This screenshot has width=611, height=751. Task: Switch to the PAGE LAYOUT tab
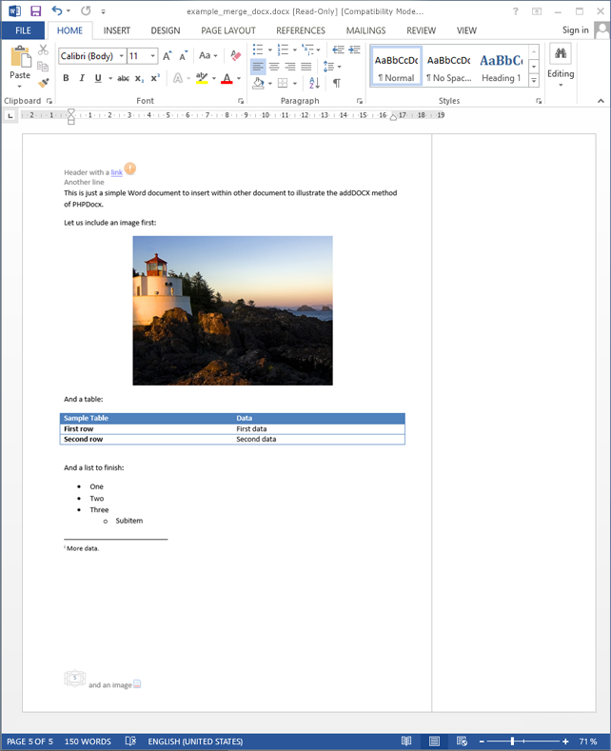point(228,30)
